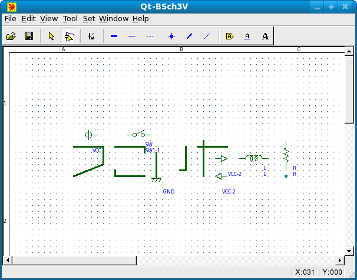The height and width of the screenshot is (280, 357).
Task: Choose the thick blue bus tool
Action: pos(114,36)
